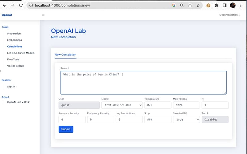Go back using the browser back arrow

click(x=4, y=5)
